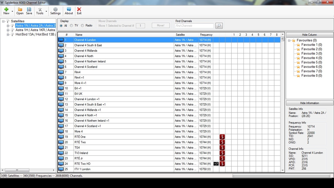This screenshot has width=334, height=188.
Task: Click the New toolbar icon
Action: (6, 10)
